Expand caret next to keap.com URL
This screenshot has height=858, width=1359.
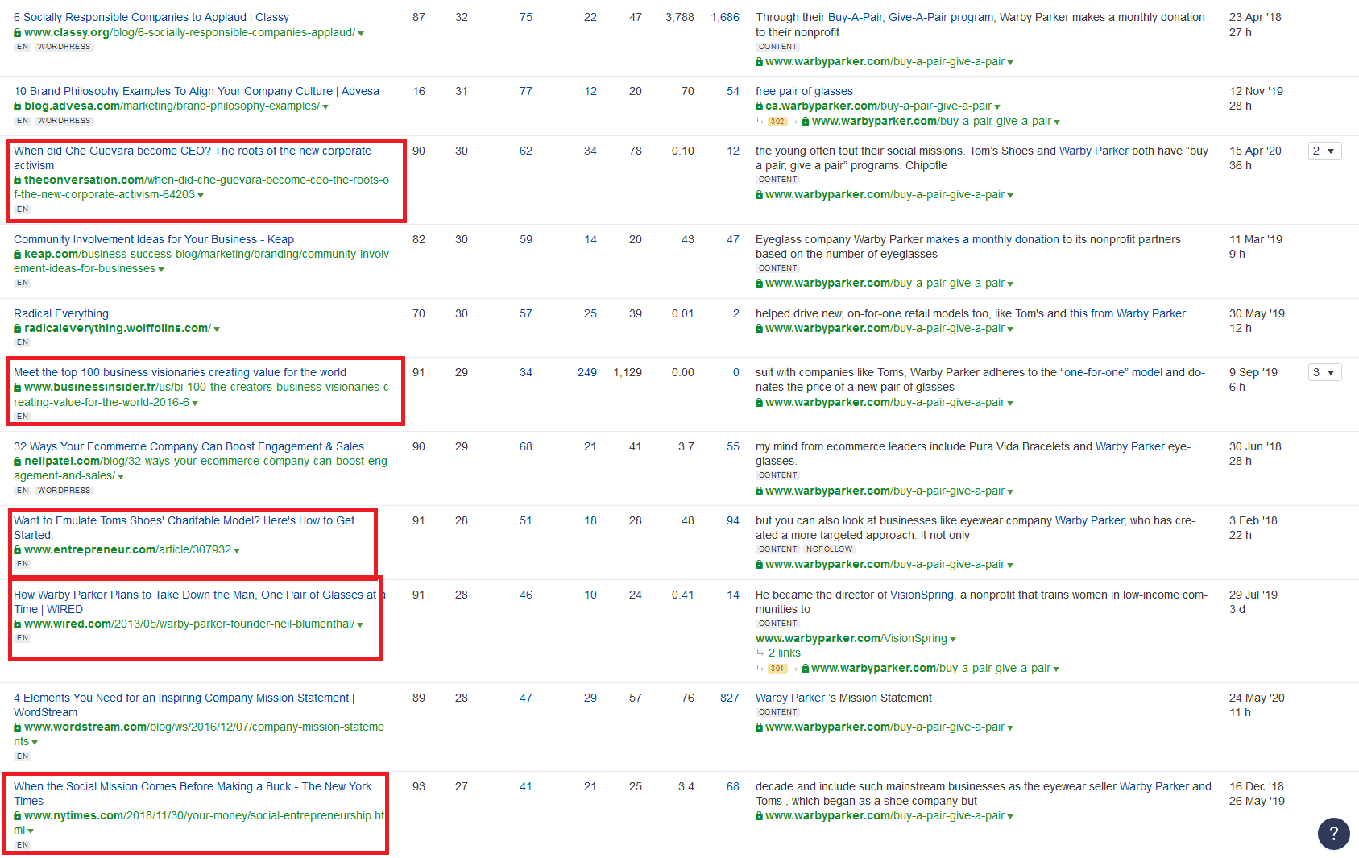(161, 270)
